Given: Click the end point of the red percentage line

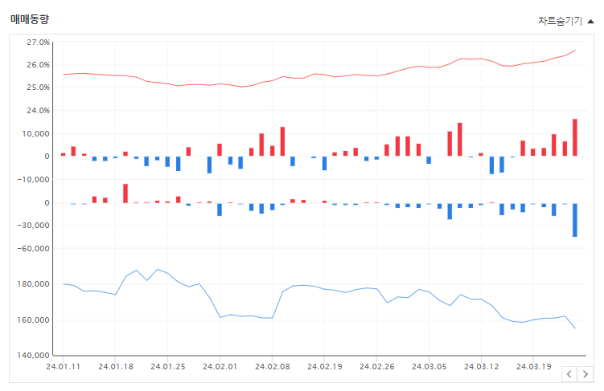Looking at the screenshot, I should 575,51.
